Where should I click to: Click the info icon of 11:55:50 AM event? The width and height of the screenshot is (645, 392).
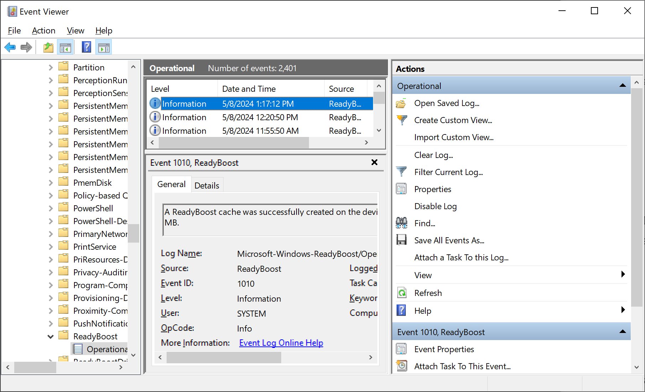155,131
